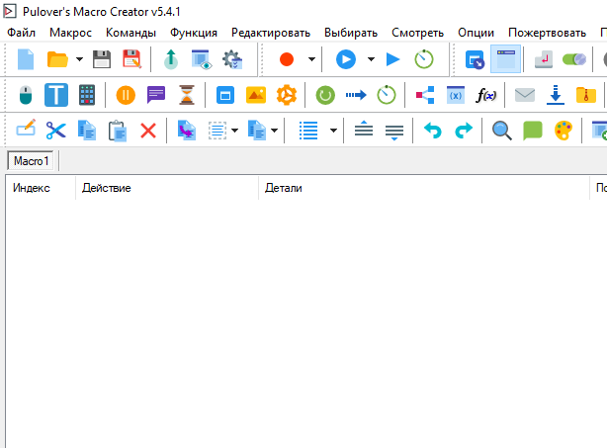607x448 pixels.
Task: Toggle the highlighted window panel button
Action: click(x=505, y=59)
